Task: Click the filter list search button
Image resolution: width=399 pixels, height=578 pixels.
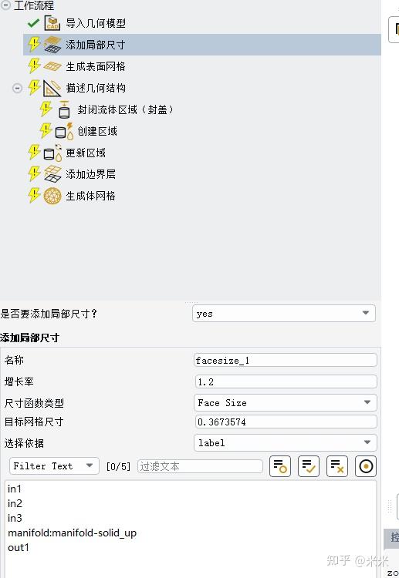Action: (x=280, y=466)
